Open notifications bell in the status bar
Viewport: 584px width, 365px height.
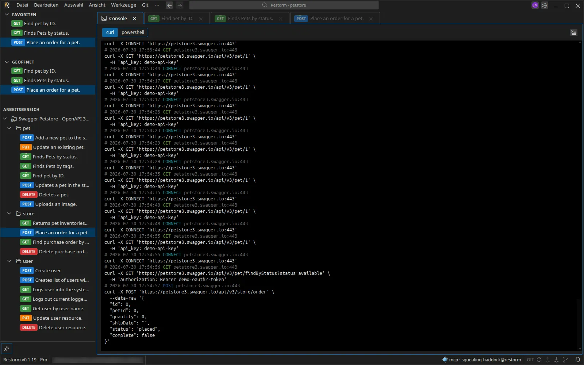577,360
